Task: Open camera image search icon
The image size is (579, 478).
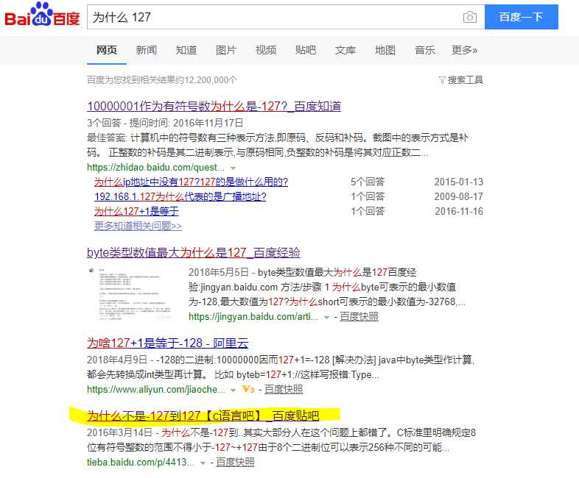Action: [470, 17]
